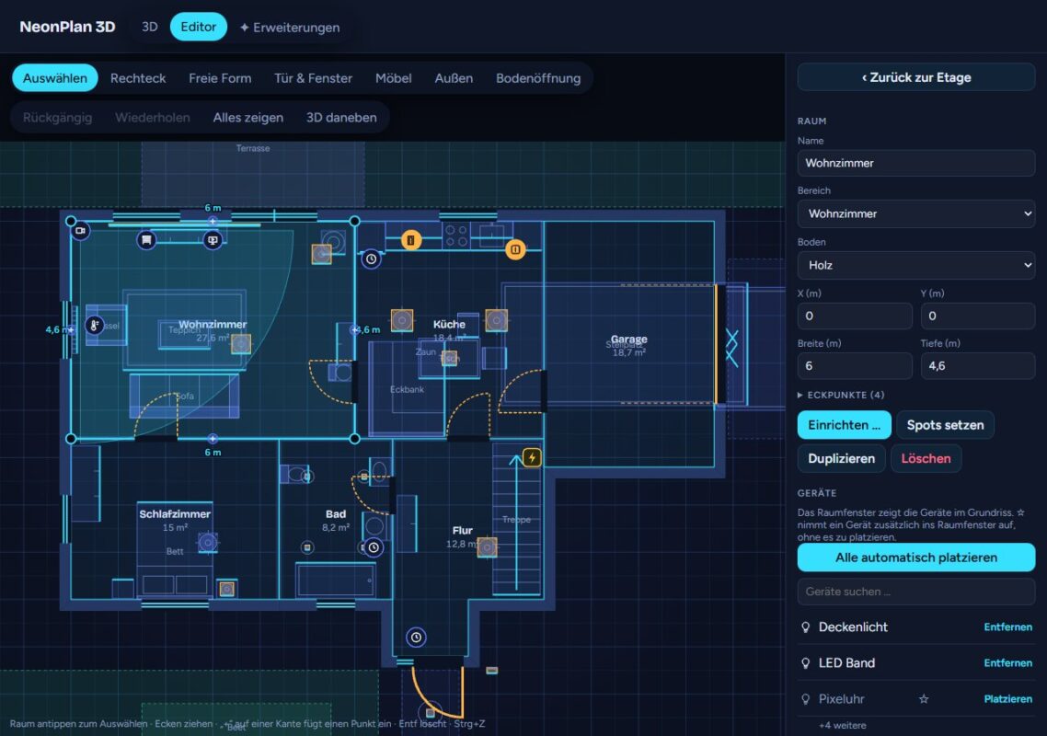This screenshot has width=1047, height=736.
Task: Click the lightning bolt icon by the Treppe
Action: click(532, 457)
